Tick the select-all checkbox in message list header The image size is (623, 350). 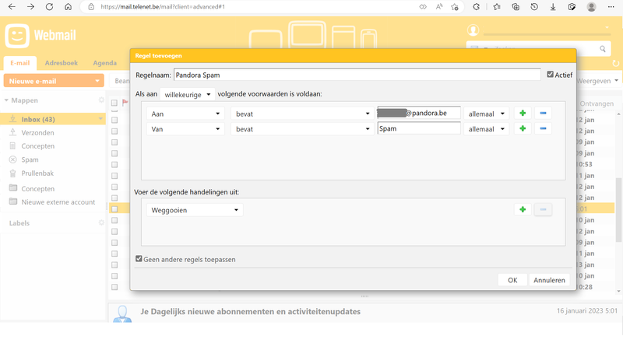(114, 103)
